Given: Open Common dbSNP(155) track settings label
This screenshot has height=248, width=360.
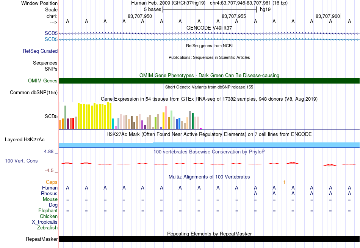Looking at the screenshot, I should point(33,93).
